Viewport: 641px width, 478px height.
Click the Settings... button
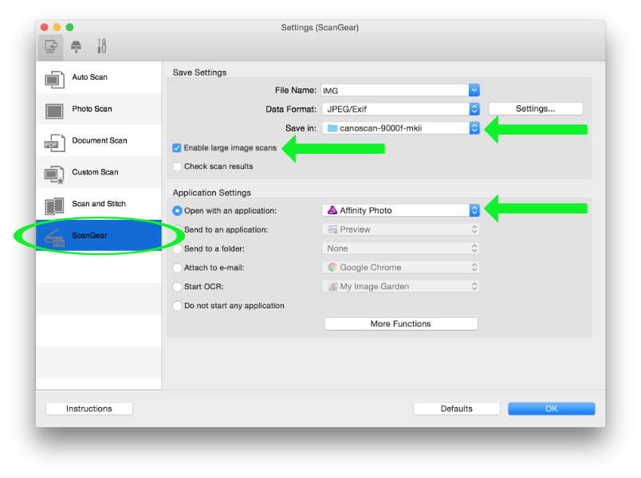click(536, 108)
